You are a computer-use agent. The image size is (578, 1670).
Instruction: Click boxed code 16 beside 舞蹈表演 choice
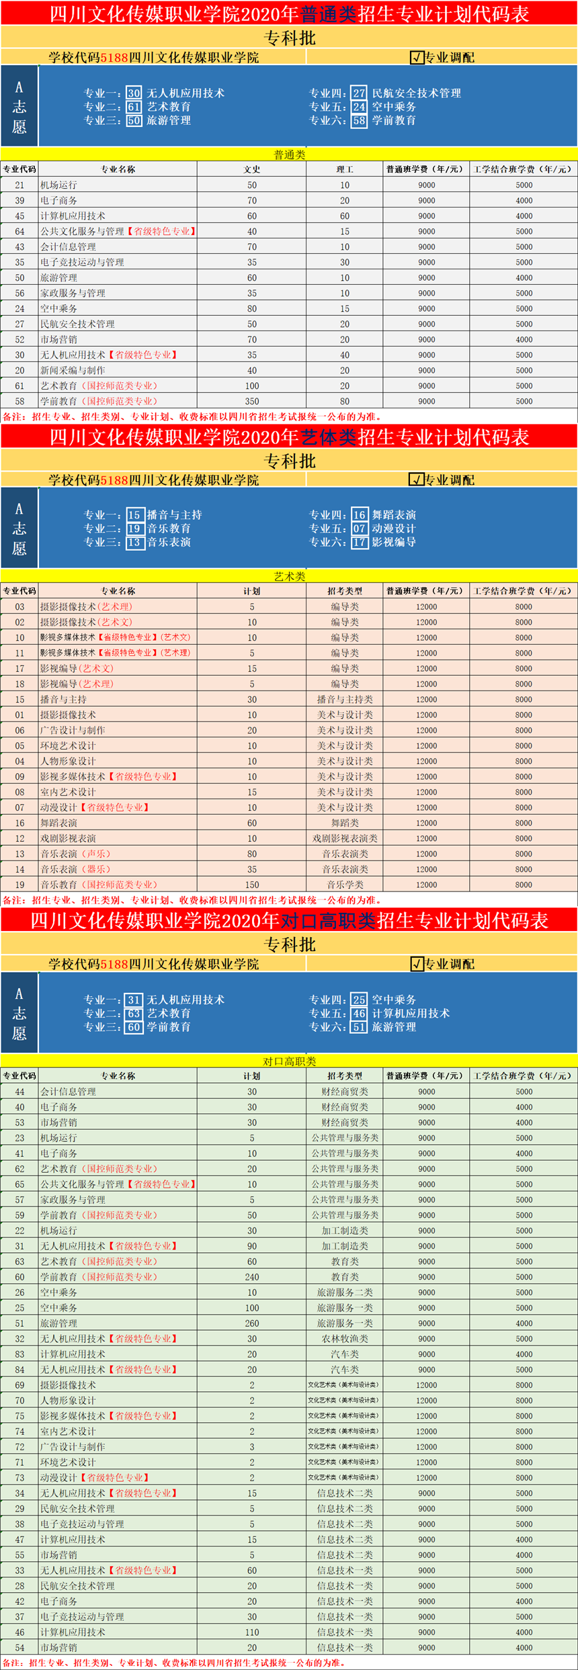[360, 515]
